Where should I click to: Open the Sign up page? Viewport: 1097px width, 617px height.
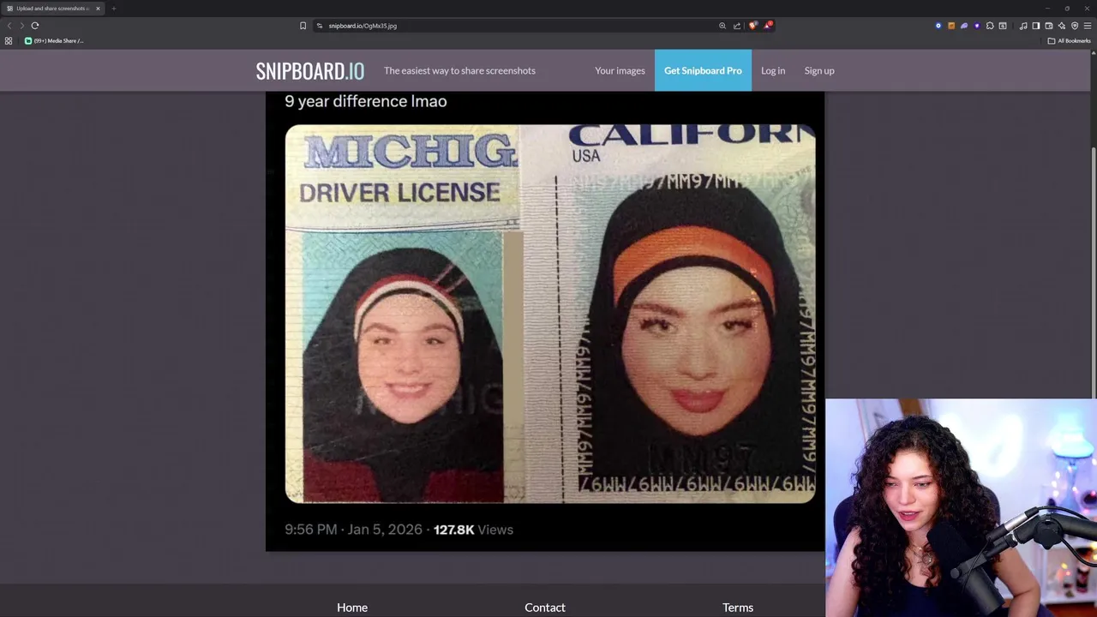(819, 70)
